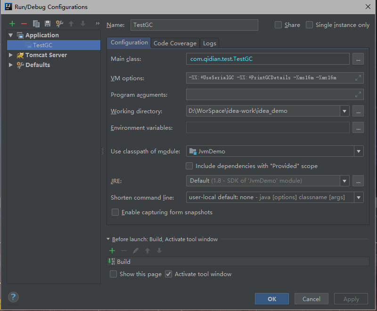Click the Application folder type icon
Image resolution: width=377 pixels, height=311 pixels.
pos(20,35)
